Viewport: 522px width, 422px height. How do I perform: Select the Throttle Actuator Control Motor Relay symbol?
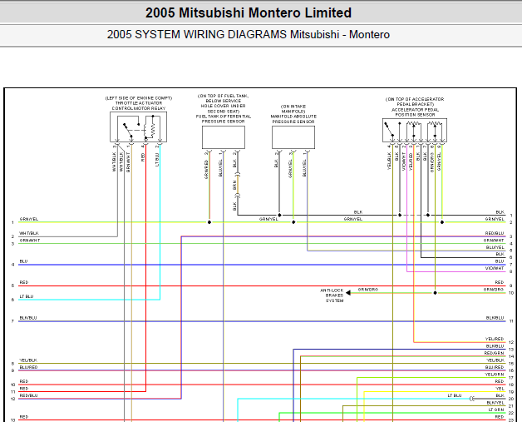139,127
